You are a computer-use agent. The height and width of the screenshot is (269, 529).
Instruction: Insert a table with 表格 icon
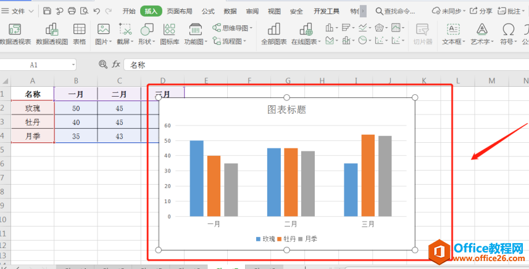pos(79,30)
